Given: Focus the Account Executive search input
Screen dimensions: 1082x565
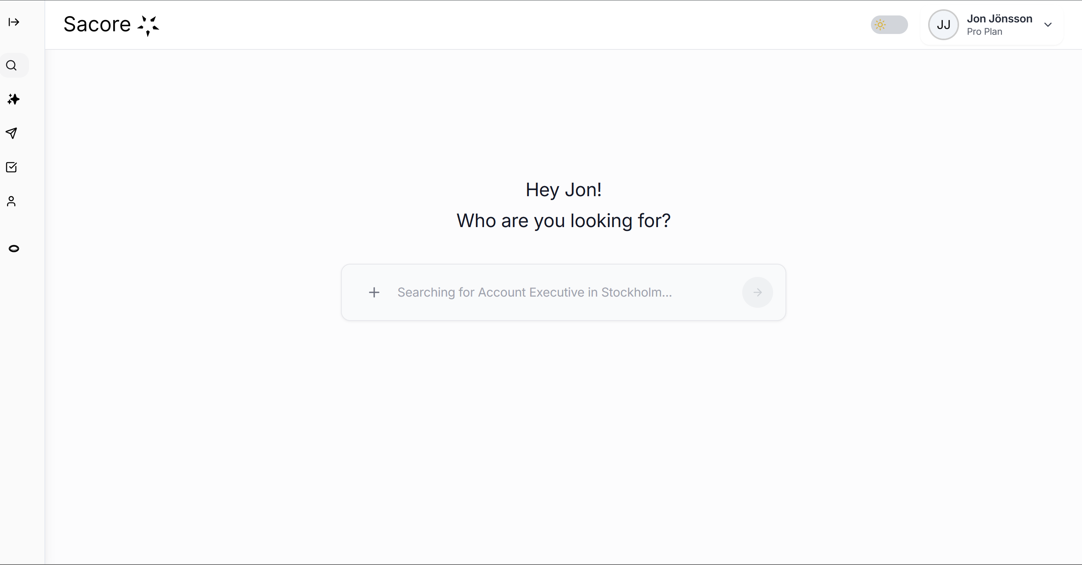Looking at the screenshot, I should (x=534, y=293).
